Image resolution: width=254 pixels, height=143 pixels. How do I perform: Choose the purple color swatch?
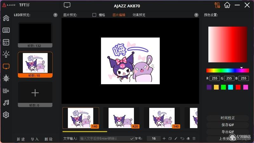[209, 87]
